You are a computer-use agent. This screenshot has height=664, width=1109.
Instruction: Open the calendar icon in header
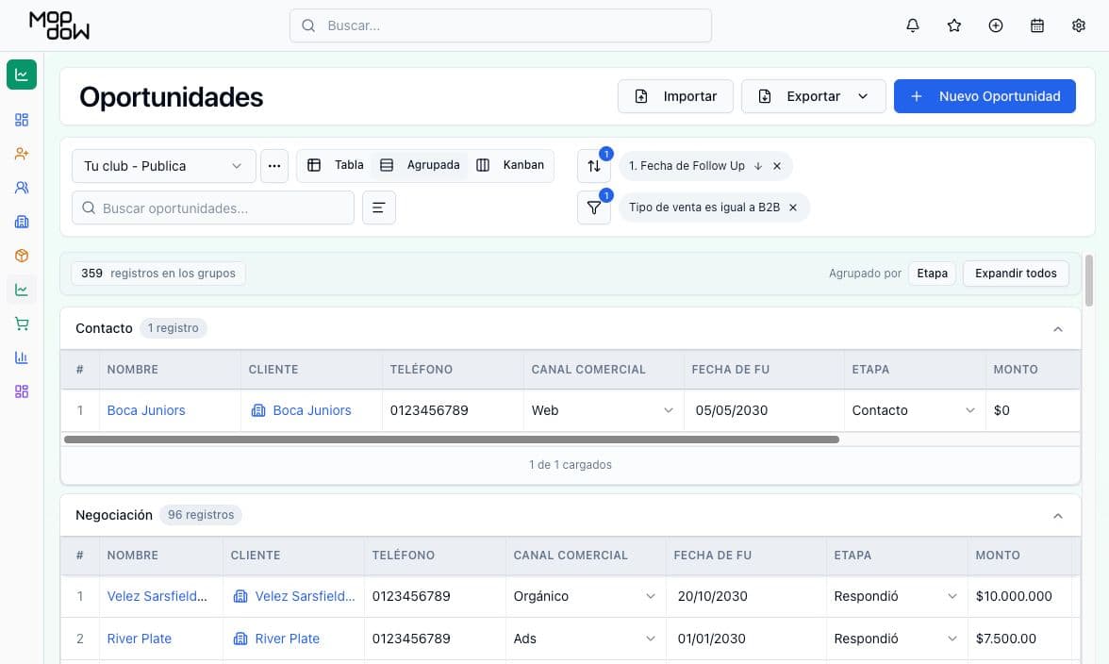pos(1037,25)
